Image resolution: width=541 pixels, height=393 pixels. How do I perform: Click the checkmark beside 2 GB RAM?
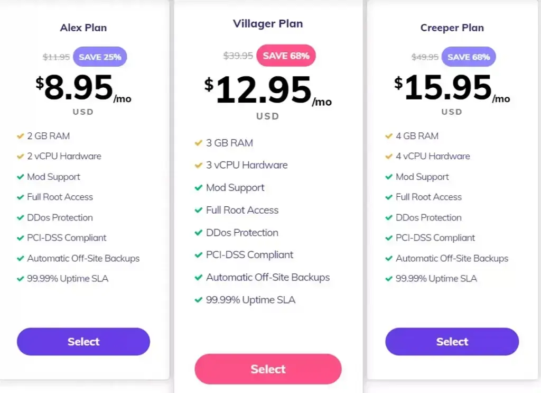[20, 136]
